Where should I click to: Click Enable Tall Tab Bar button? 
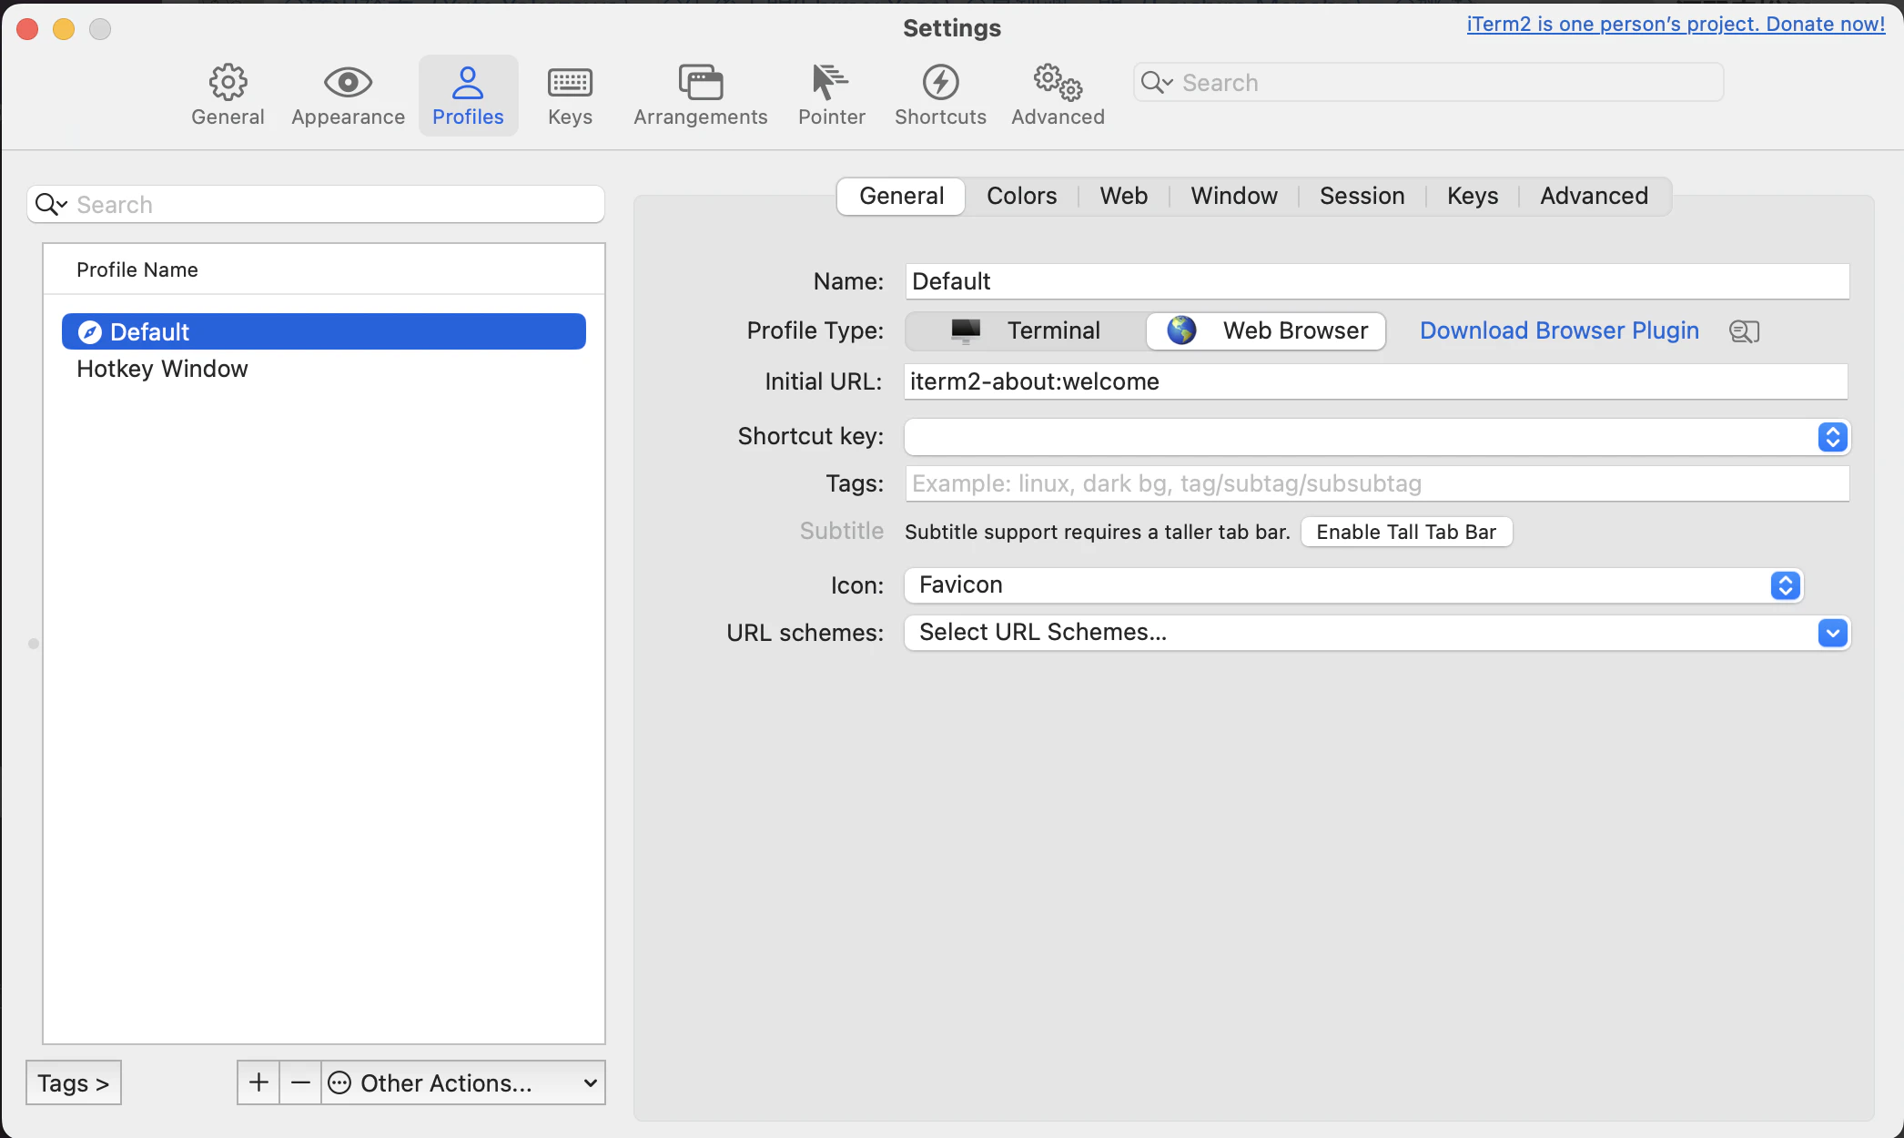point(1406,533)
